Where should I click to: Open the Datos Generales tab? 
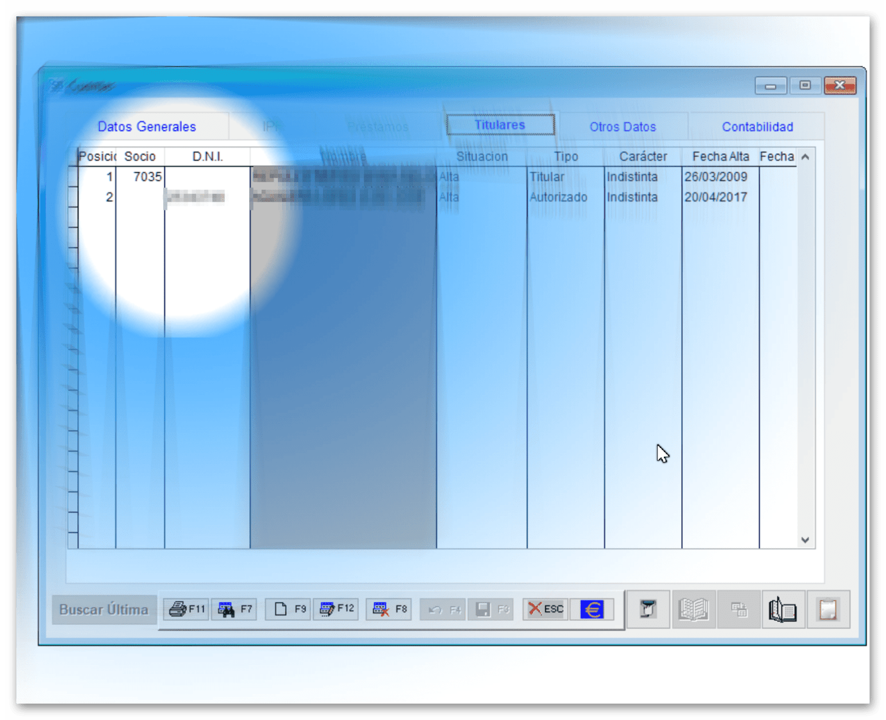[x=147, y=127]
